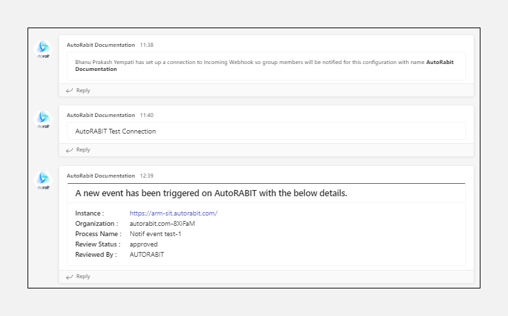This screenshot has width=508, height=316.
Task: Click sender name AutoRabit Documentation at 12:39
Action: click(x=100, y=176)
